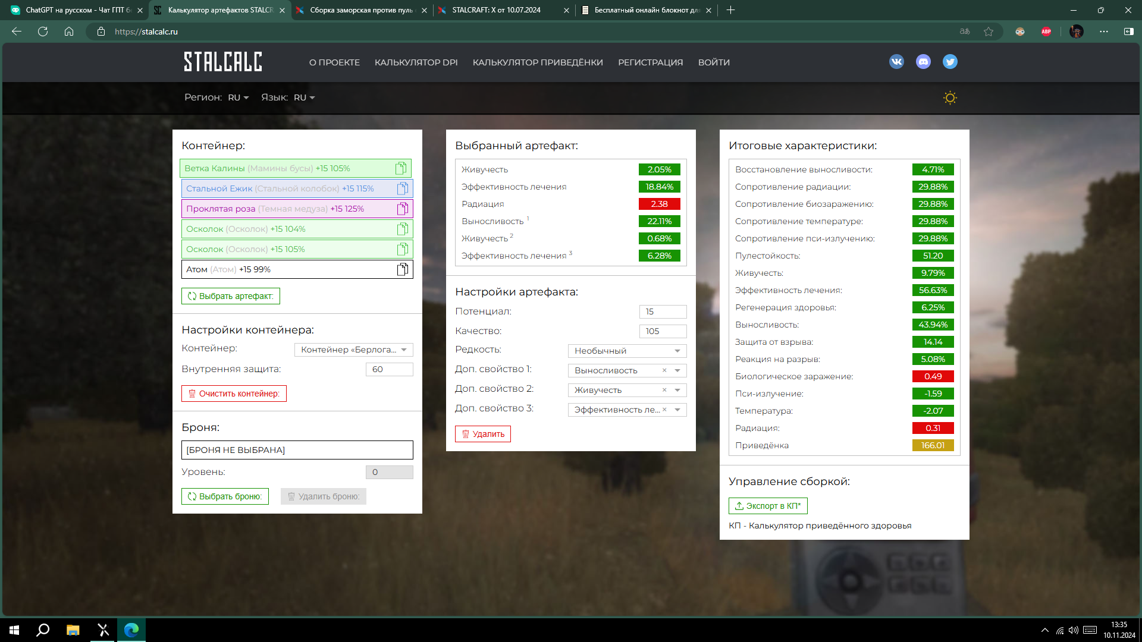Click the Пулестойкость 51.20 value

pyautogui.click(x=933, y=256)
